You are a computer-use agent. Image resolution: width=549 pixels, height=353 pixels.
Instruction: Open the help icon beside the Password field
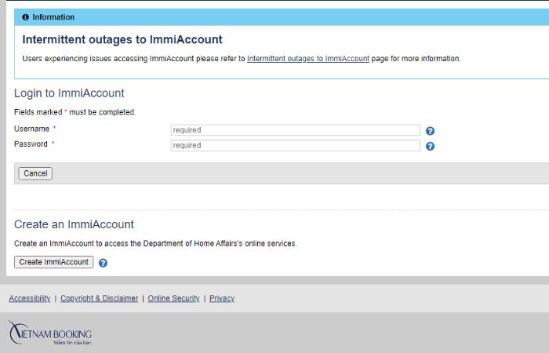430,146
